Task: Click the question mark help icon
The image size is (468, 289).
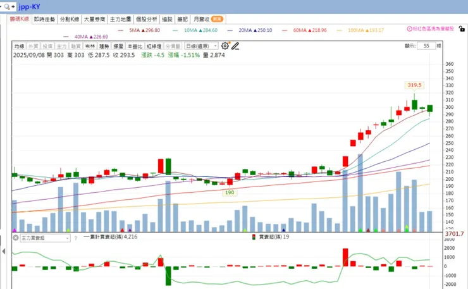Action: (x=75, y=238)
